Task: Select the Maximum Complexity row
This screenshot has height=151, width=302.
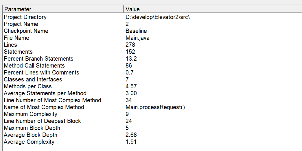Action: 30,114
